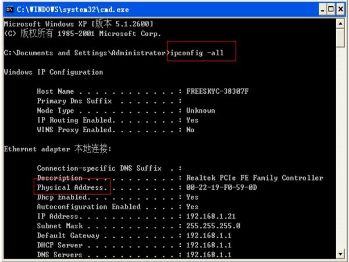Viewport: 349px width, 262px height.
Task: Maximize the command prompt window
Action: pos(331,9)
